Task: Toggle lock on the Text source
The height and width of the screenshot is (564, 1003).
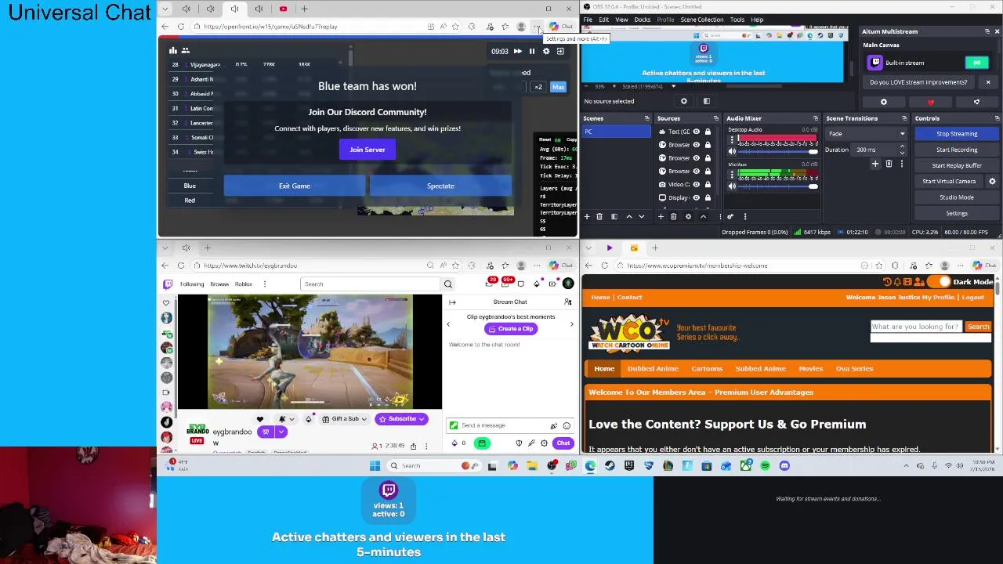Action: click(707, 132)
